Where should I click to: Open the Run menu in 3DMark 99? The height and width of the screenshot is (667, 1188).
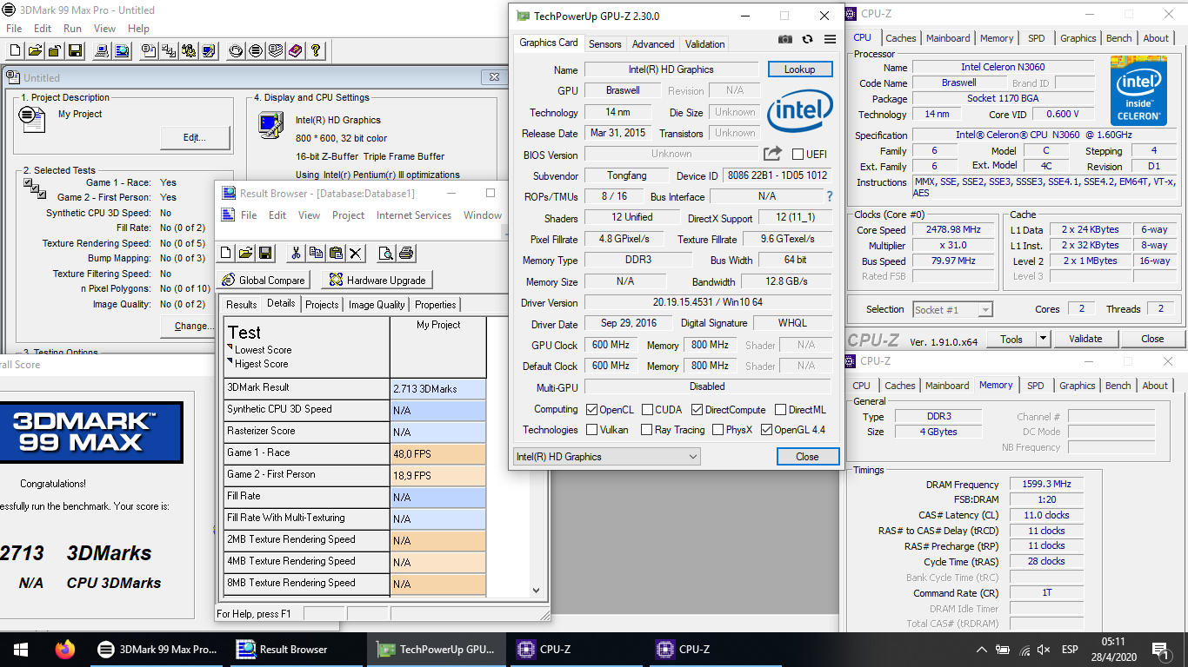click(72, 29)
